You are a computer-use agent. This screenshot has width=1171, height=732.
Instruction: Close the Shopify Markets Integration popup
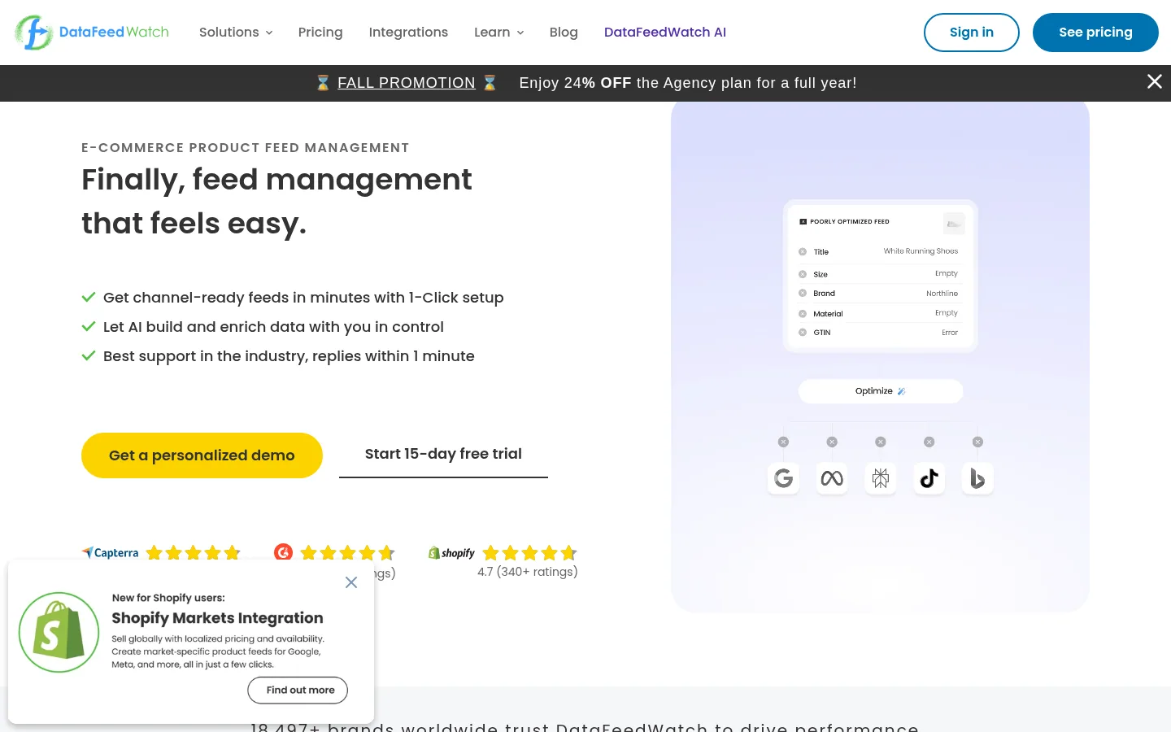(x=351, y=582)
